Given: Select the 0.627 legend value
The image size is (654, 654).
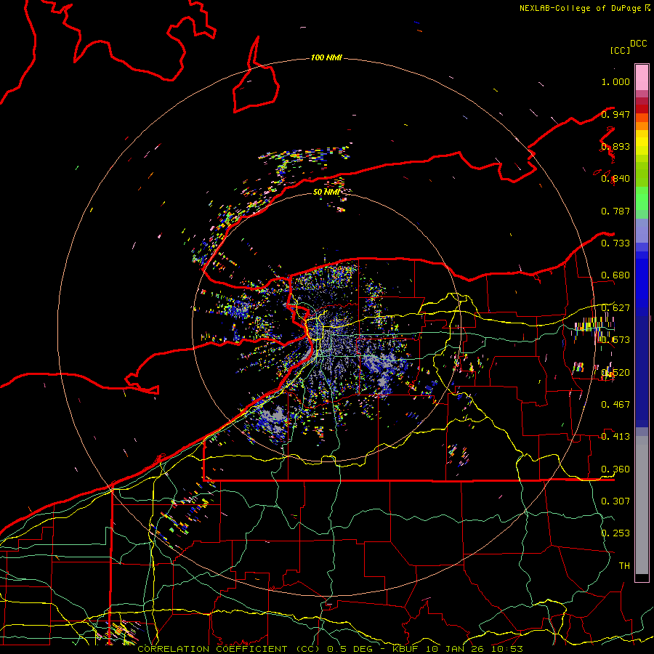Looking at the screenshot, I should tap(615, 308).
